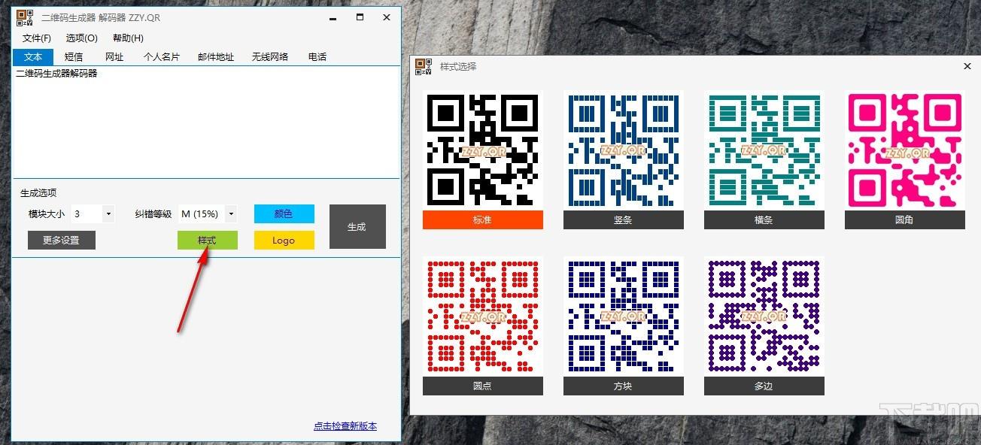Click the 生成 generate button

point(357,226)
